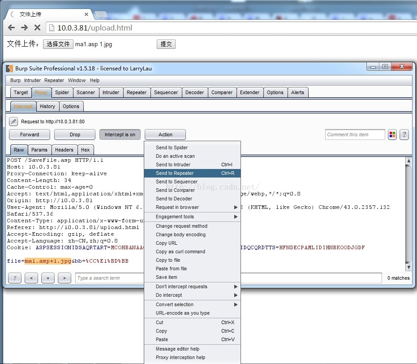Click the highlighted ma1.asp+1.jpg text
Screen dimensions: 417x364
48,261
